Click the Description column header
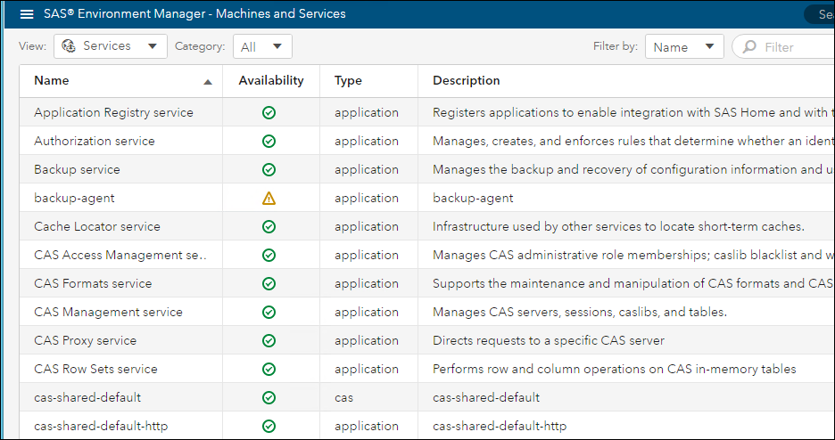The width and height of the screenshot is (835, 440). pyautogui.click(x=467, y=81)
